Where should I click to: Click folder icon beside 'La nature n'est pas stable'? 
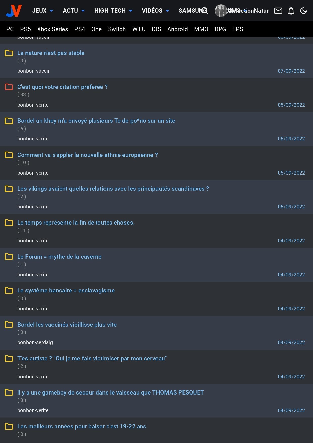[x=9, y=53]
